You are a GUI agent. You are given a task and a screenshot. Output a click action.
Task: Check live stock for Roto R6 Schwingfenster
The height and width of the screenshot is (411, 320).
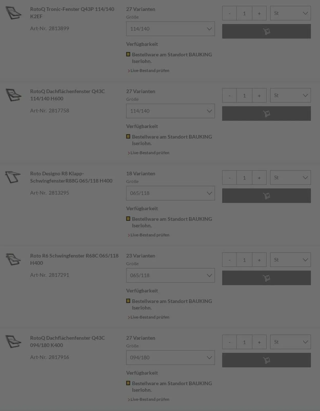(150, 317)
